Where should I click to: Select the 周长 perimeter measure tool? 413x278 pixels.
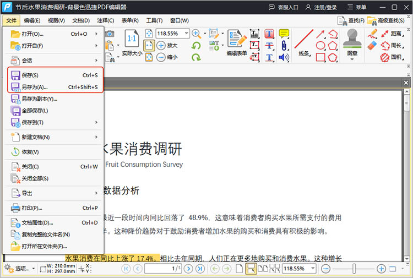coord(393,46)
